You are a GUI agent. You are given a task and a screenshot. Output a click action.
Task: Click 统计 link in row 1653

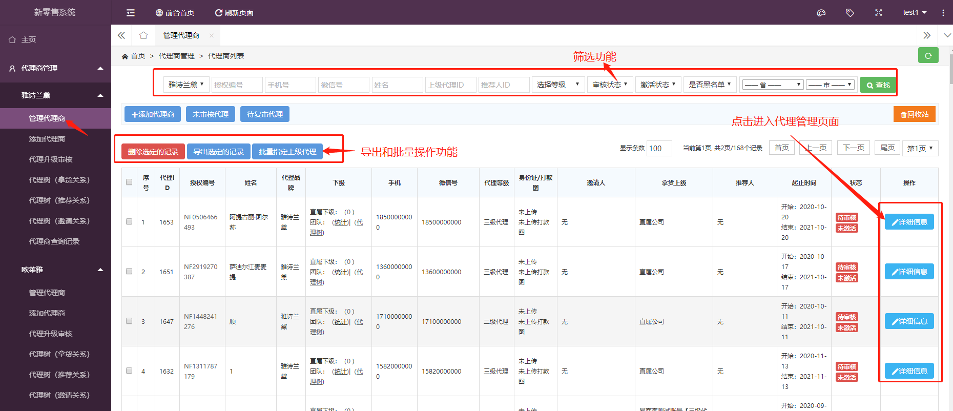[341, 222]
